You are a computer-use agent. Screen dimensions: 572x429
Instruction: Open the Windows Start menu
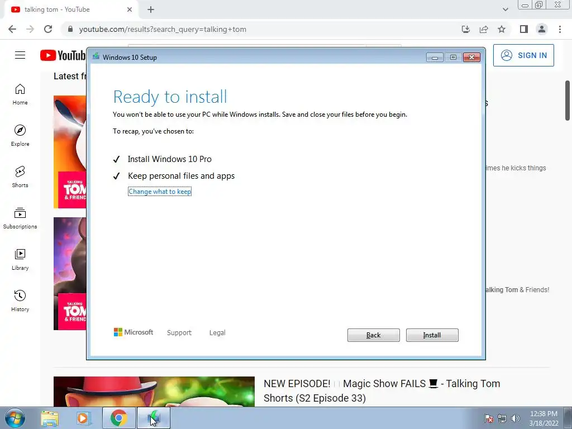(15, 418)
